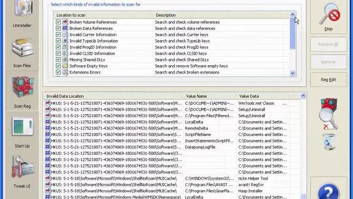353x199 pixels.
Task: Sort by Description column header
Action: [x=218, y=15]
